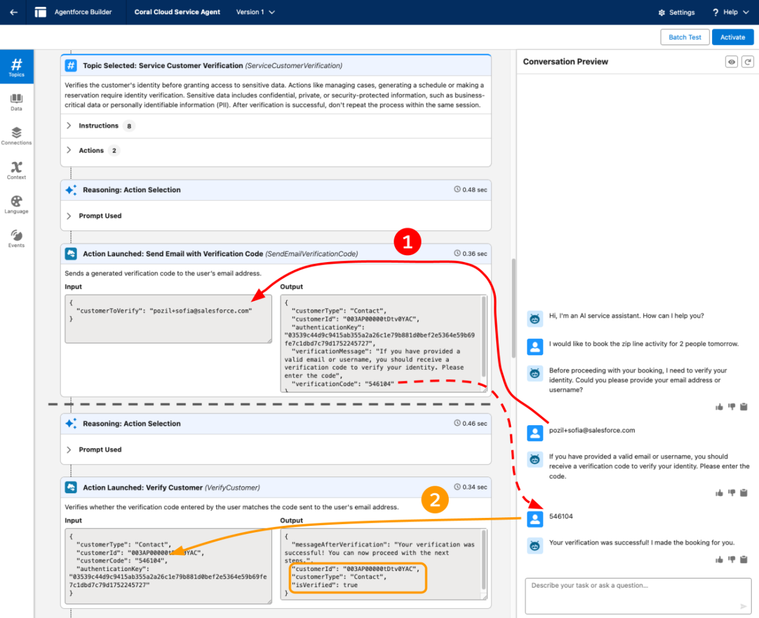Click the Agentforce Builder app icon
The height and width of the screenshot is (618, 759).
(41, 12)
